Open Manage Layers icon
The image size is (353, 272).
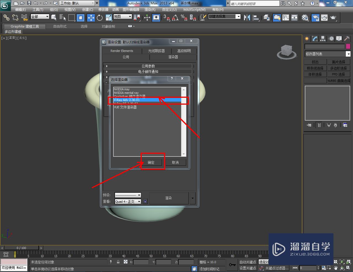point(266,18)
